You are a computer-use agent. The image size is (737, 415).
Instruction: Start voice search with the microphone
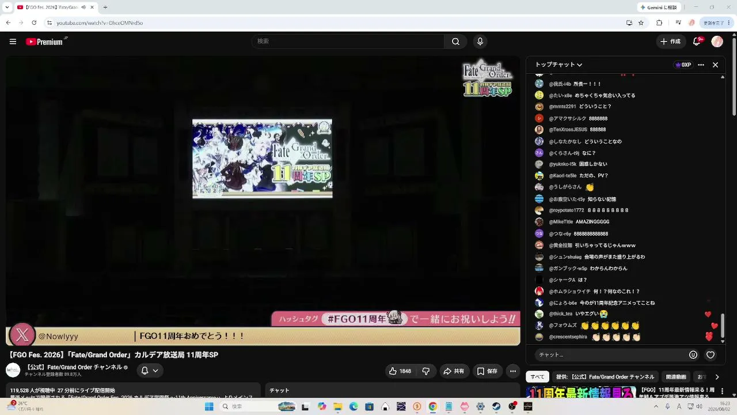point(480,41)
